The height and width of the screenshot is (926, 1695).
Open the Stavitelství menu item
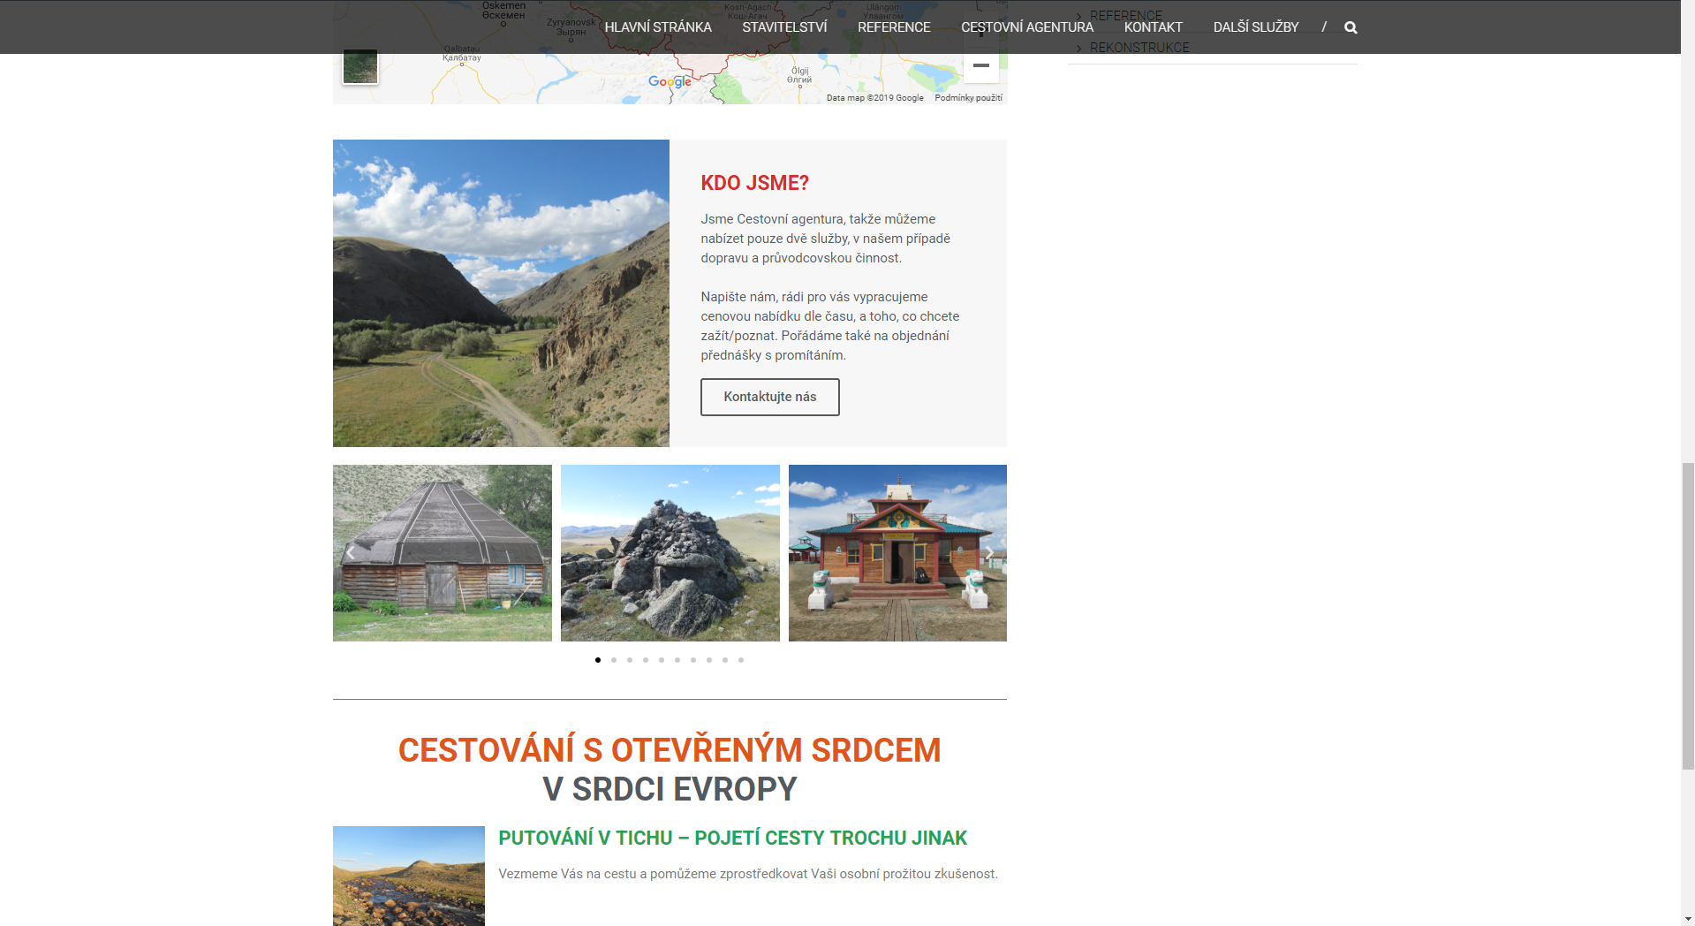coord(784,27)
